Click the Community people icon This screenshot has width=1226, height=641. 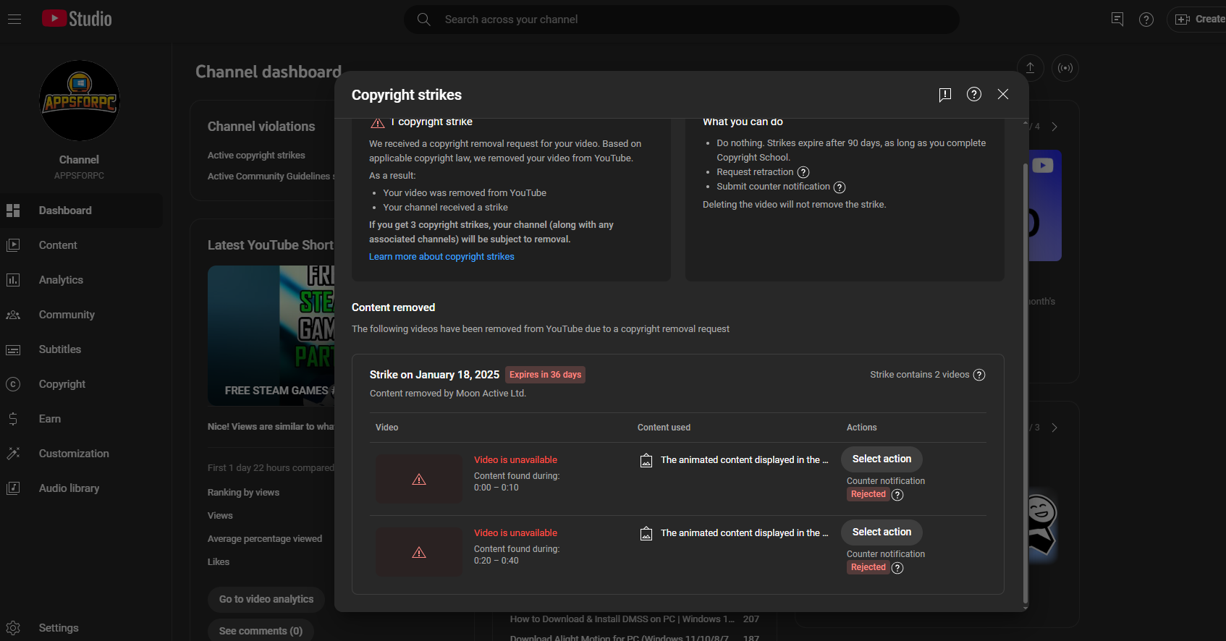(x=13, y=315)
